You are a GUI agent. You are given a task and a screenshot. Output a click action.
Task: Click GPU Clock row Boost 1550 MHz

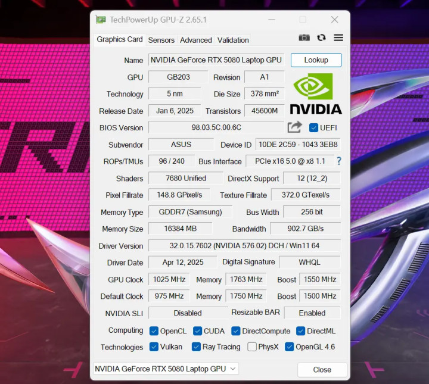pos(320,279)
